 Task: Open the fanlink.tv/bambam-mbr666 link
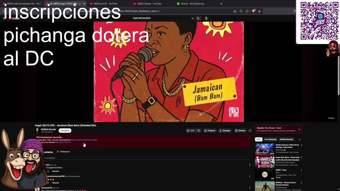(x=84, y=140)
